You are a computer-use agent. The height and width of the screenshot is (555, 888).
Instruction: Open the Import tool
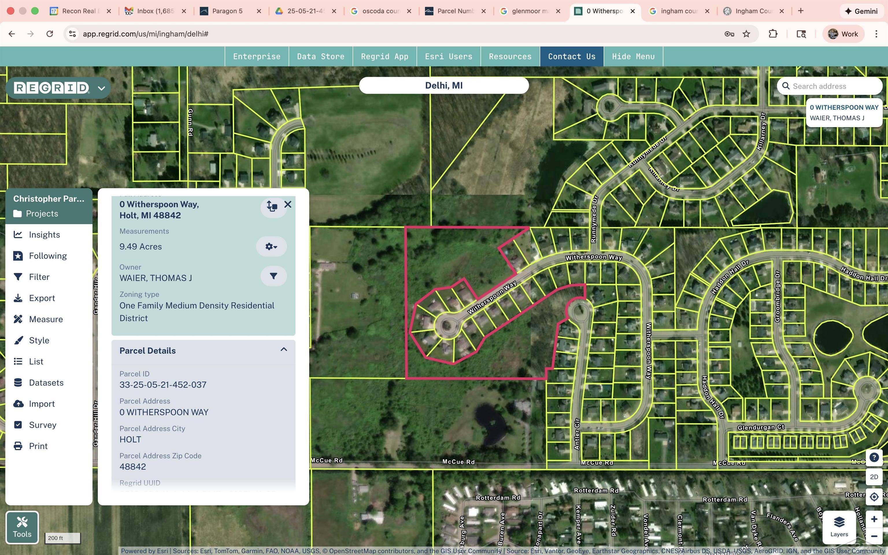[41, 404]
